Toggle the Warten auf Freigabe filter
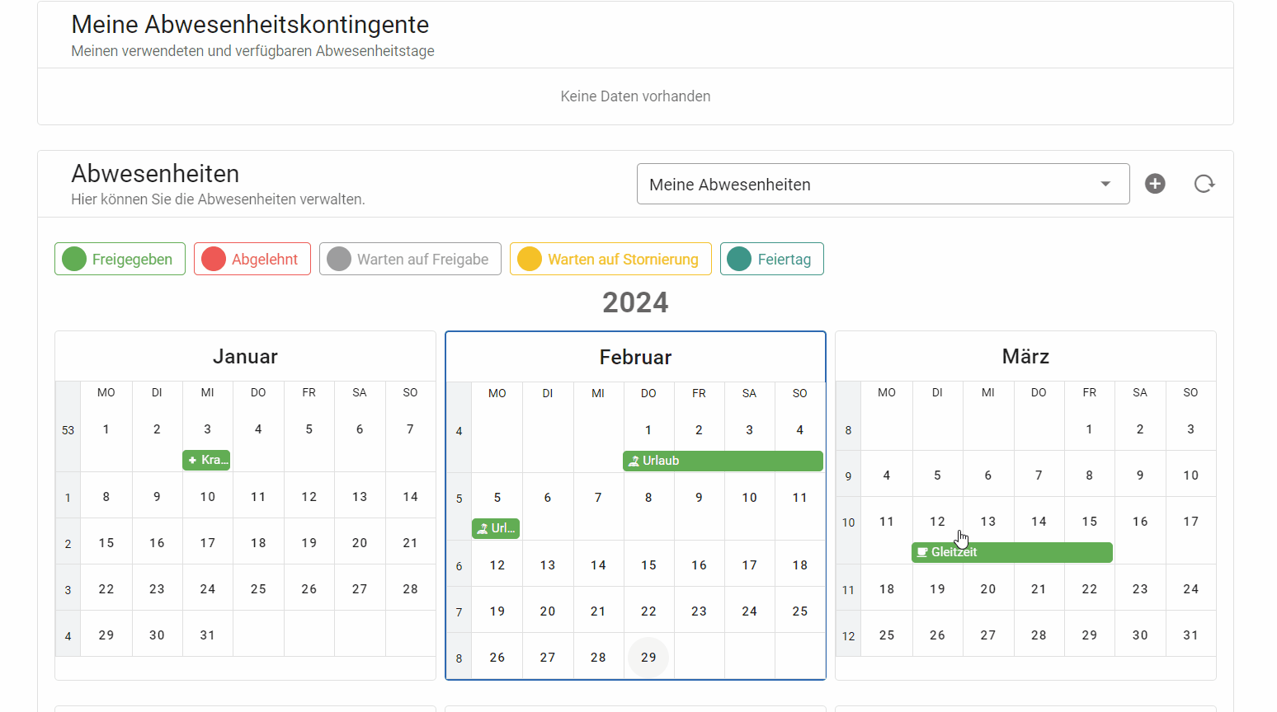This screenshot has height=712, width=1277. pyautogui.click(x=410, y=259)
